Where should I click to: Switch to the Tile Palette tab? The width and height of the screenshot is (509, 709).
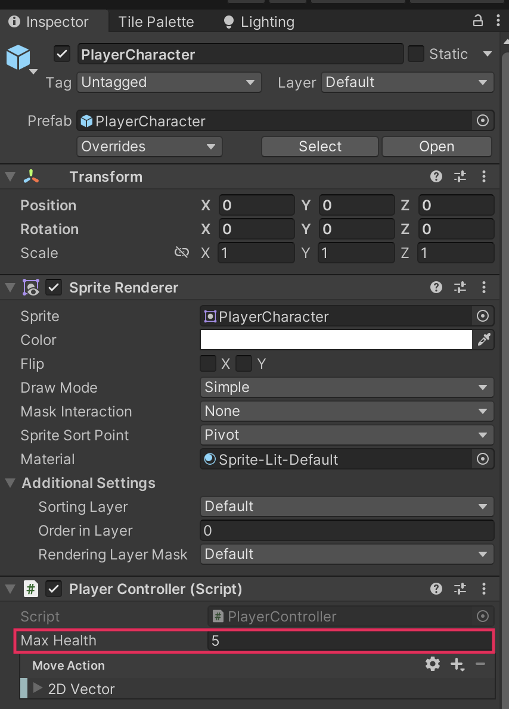click(x=156, y=22)
